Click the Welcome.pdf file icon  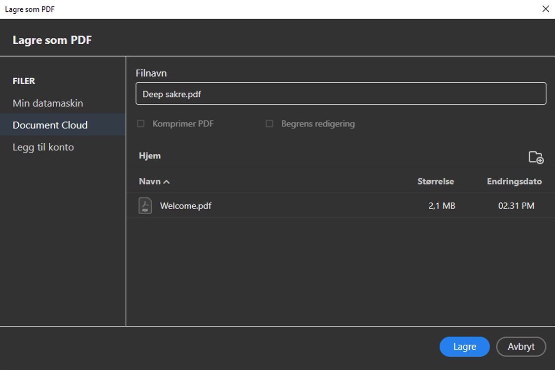tap(145, 206)
